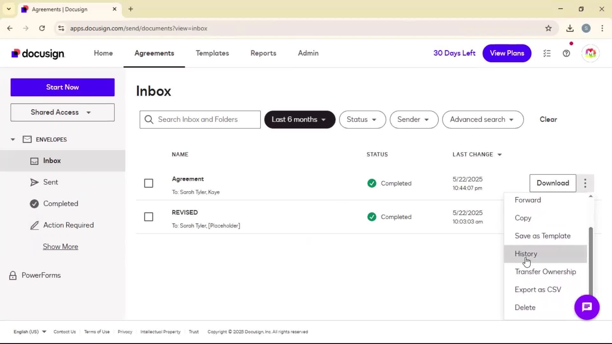
Task: Select History from the context menu
Action: 545,254
